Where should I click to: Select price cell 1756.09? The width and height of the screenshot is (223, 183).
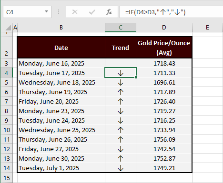tap(164, 139)
